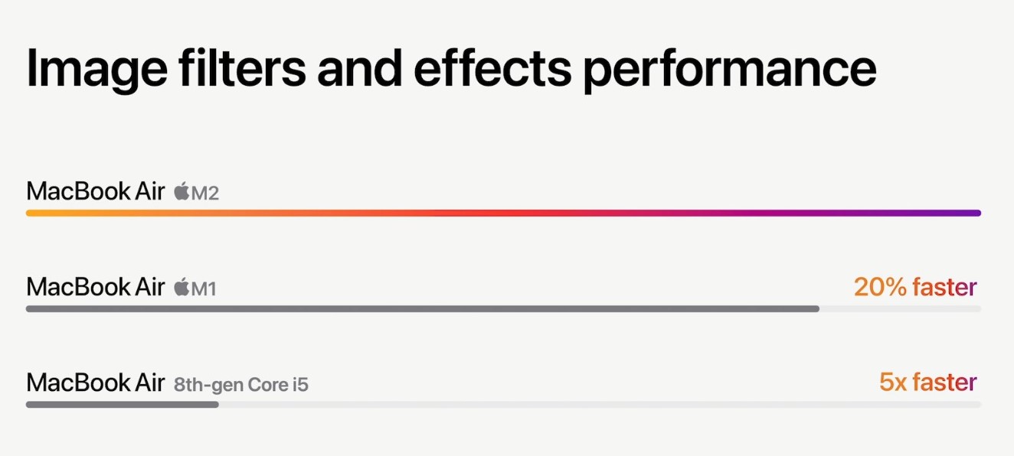This screenshot has height=456, width=1014.
Task: Select the M1 chip label text
Action: point(204,289)
